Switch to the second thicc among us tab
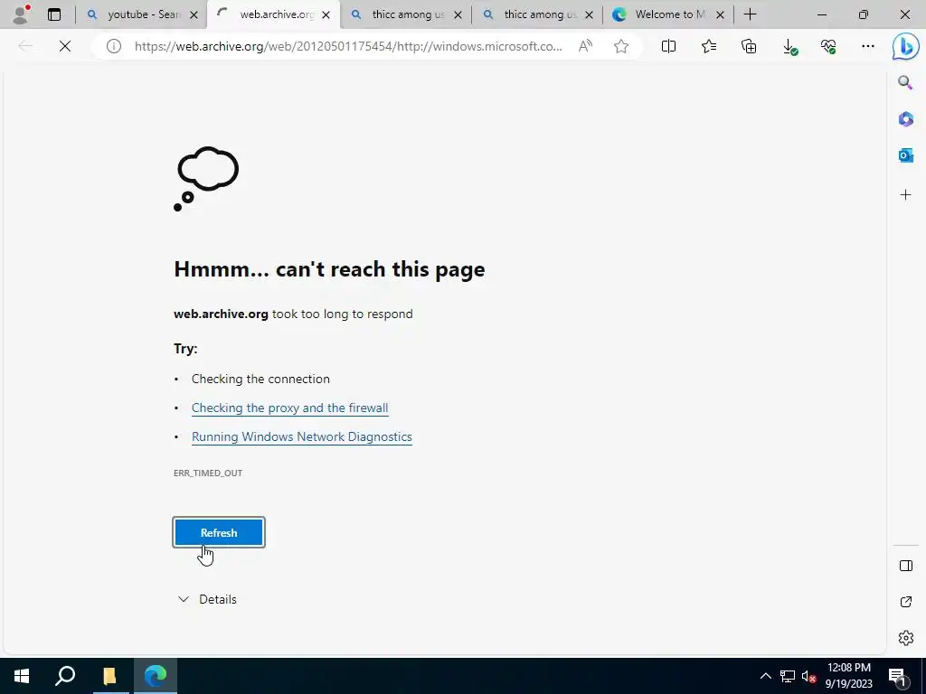Screen dimensions: 926x694 (x=538, y=14)
